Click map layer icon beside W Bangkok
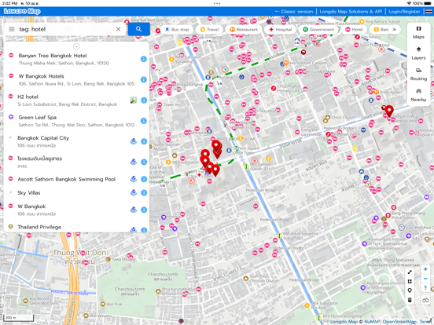Image resolution: width=434 pixels, height=325 pixels. (134, 210)
